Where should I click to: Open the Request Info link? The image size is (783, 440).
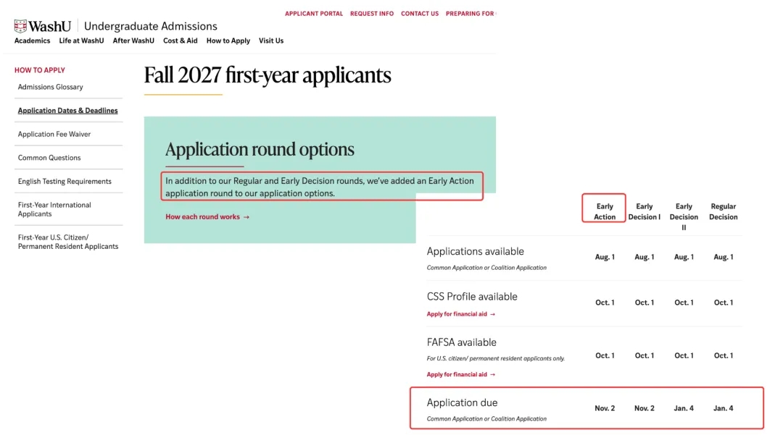[371, 14]
